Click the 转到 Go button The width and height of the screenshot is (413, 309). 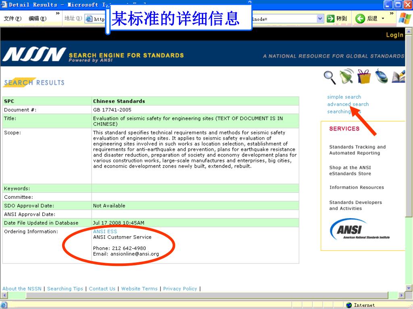click(337, 19)
